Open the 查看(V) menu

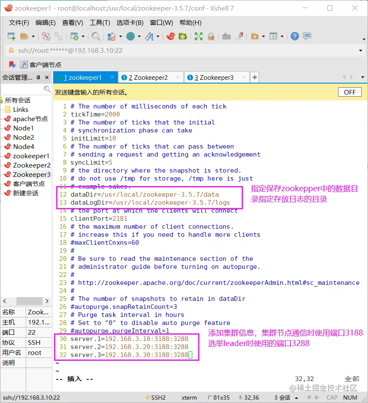(73, 23)
